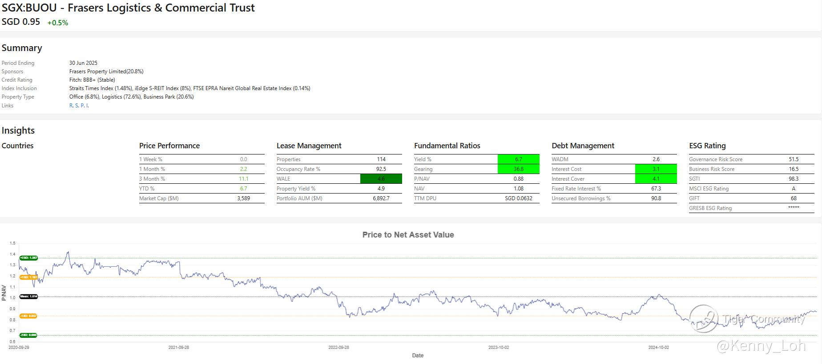Click the Tiger Community watermark logo

pyautogui.click(x=704, y=319)
